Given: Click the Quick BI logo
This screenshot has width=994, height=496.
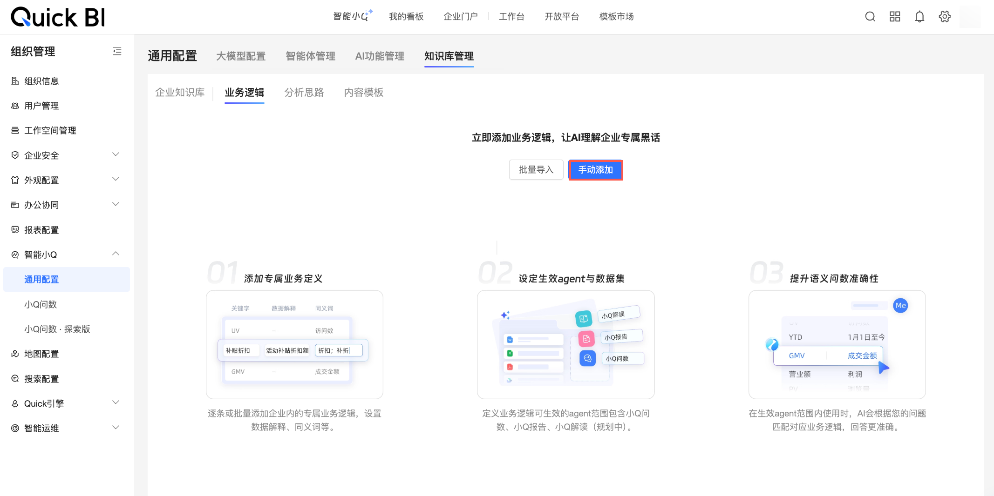Looking at the screenshot, I should coord(58,17).
